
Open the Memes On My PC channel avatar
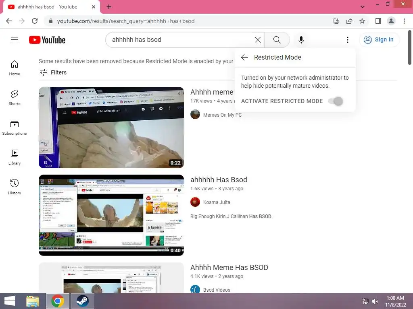coord(195,115)
